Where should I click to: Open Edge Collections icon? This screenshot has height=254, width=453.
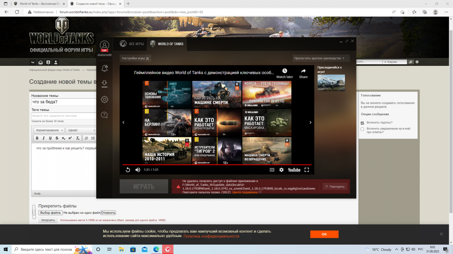tap(424, 12)
